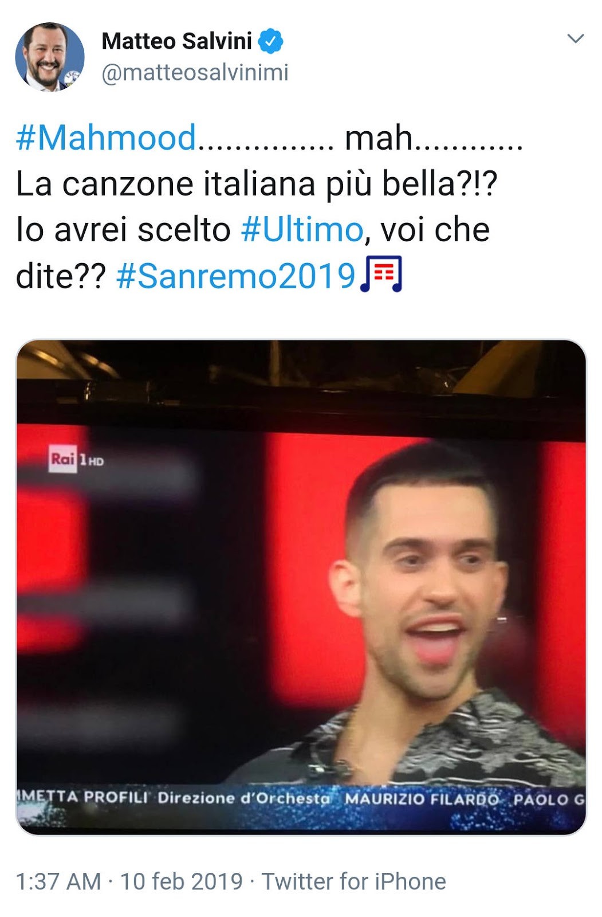Click the text 'La canzone italiana più bella?!?'
This screenshot has height=917, width=602.
click(257, 184)
